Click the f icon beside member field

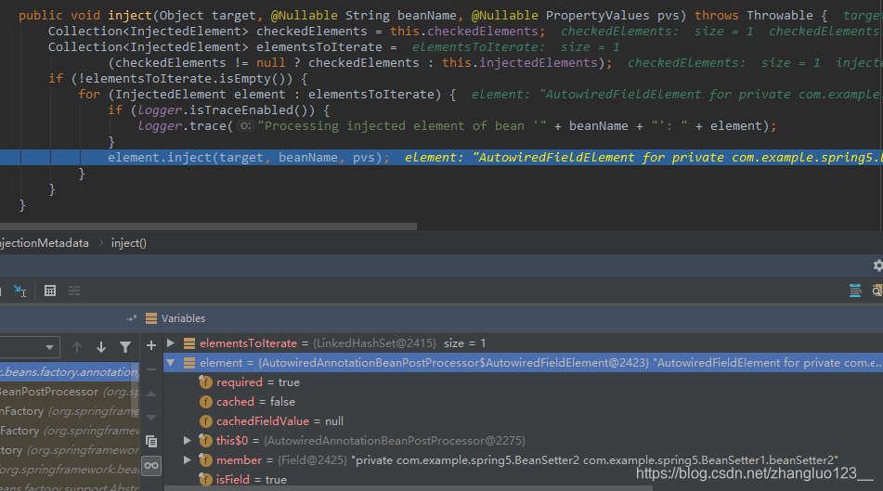tap(206, 460)
